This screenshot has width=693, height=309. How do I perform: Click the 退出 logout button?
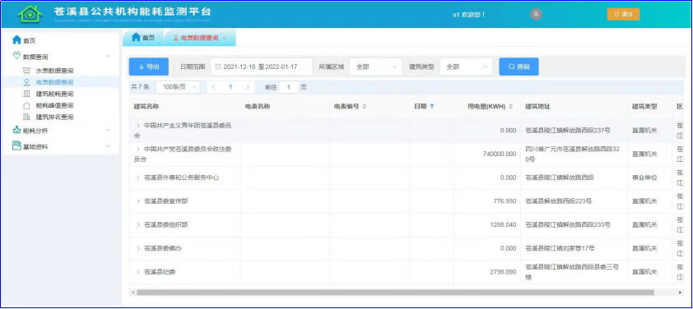click(623, 14)
